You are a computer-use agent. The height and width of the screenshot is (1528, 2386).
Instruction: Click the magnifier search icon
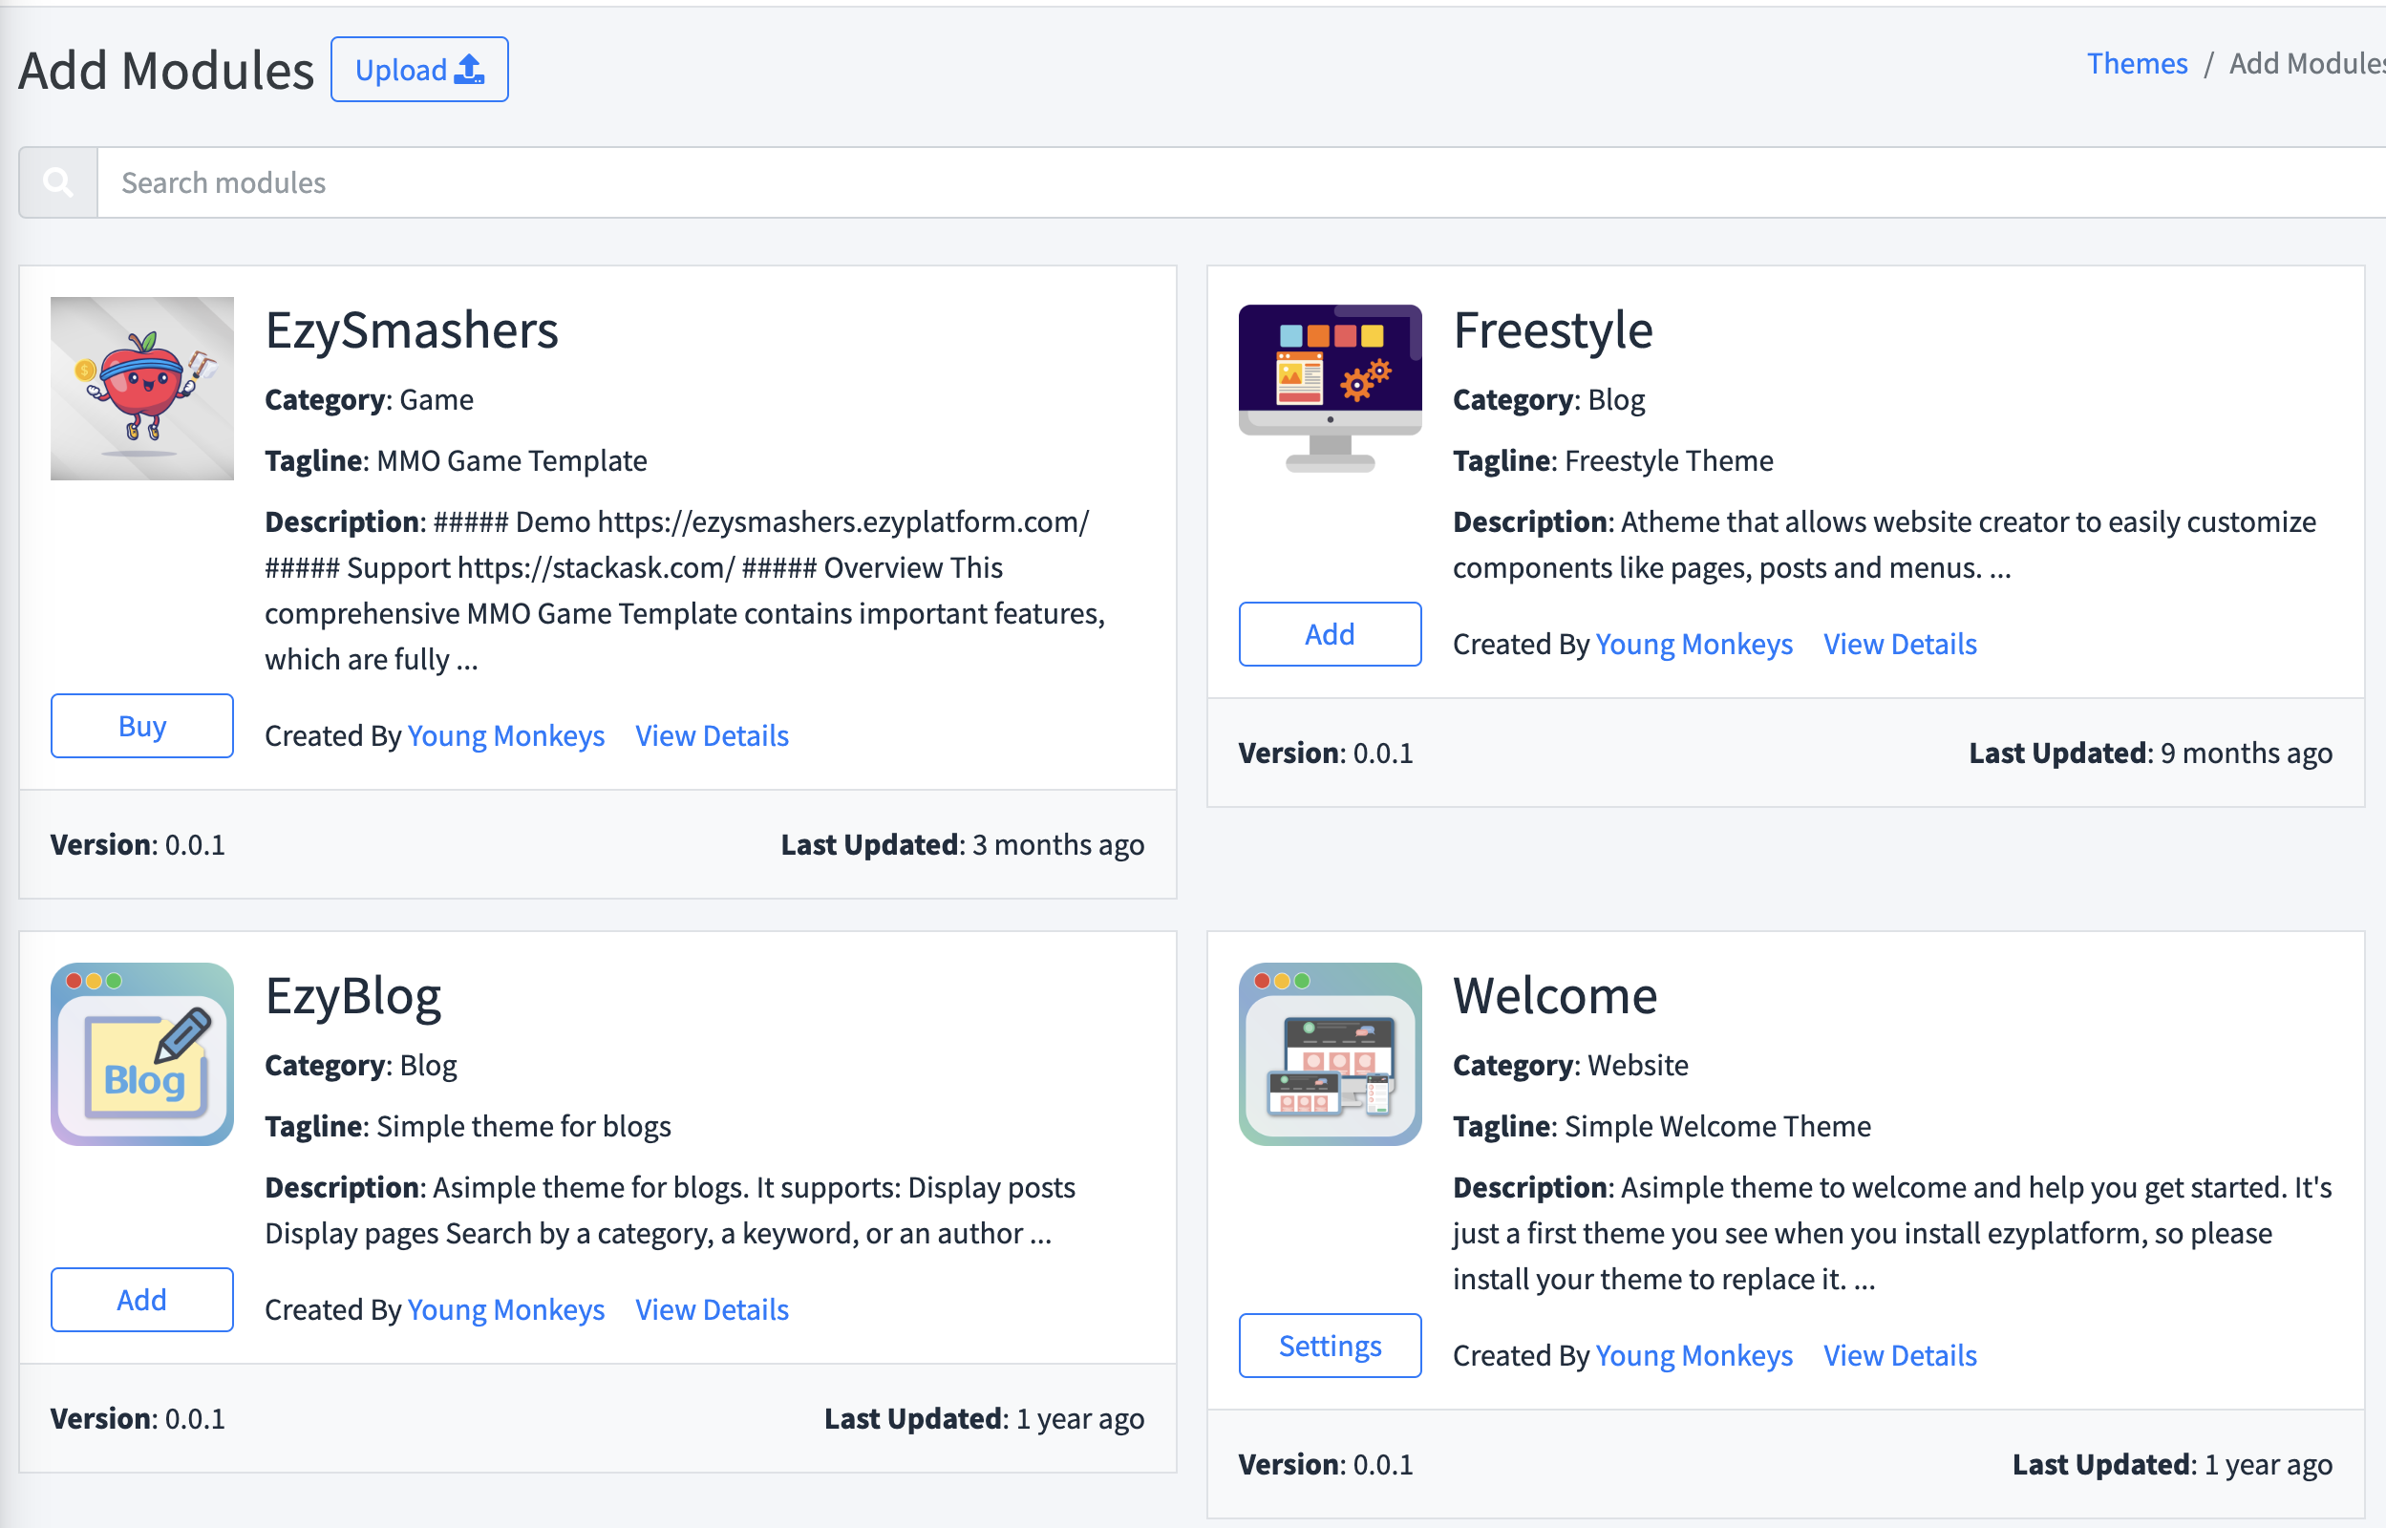point(58,182)
